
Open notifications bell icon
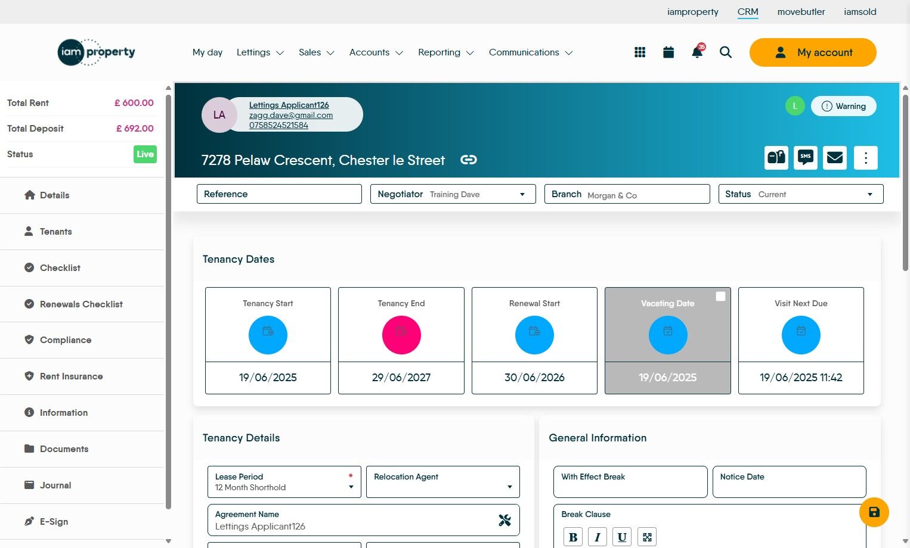click(x=697, y=52)
